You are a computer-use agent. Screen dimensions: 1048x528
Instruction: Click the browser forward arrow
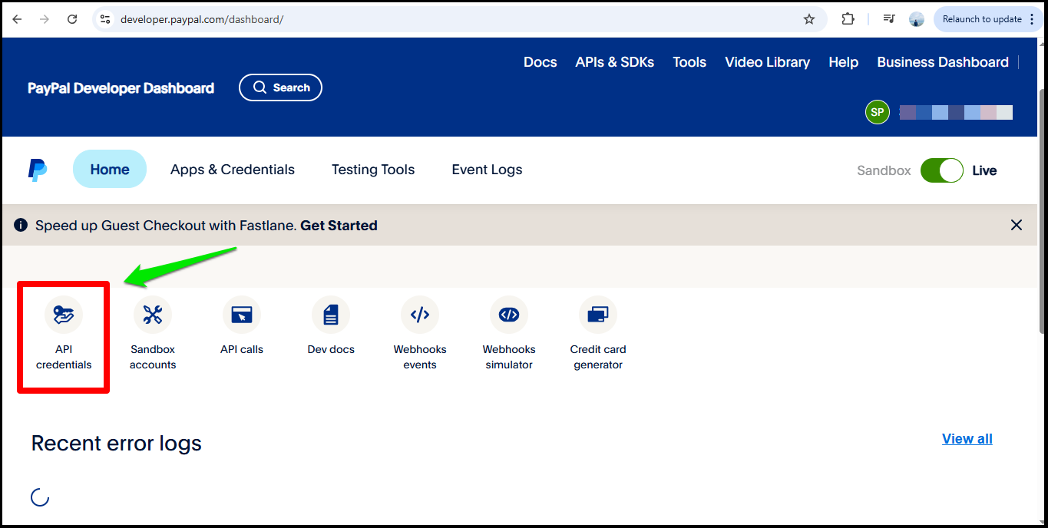(45, 19)
